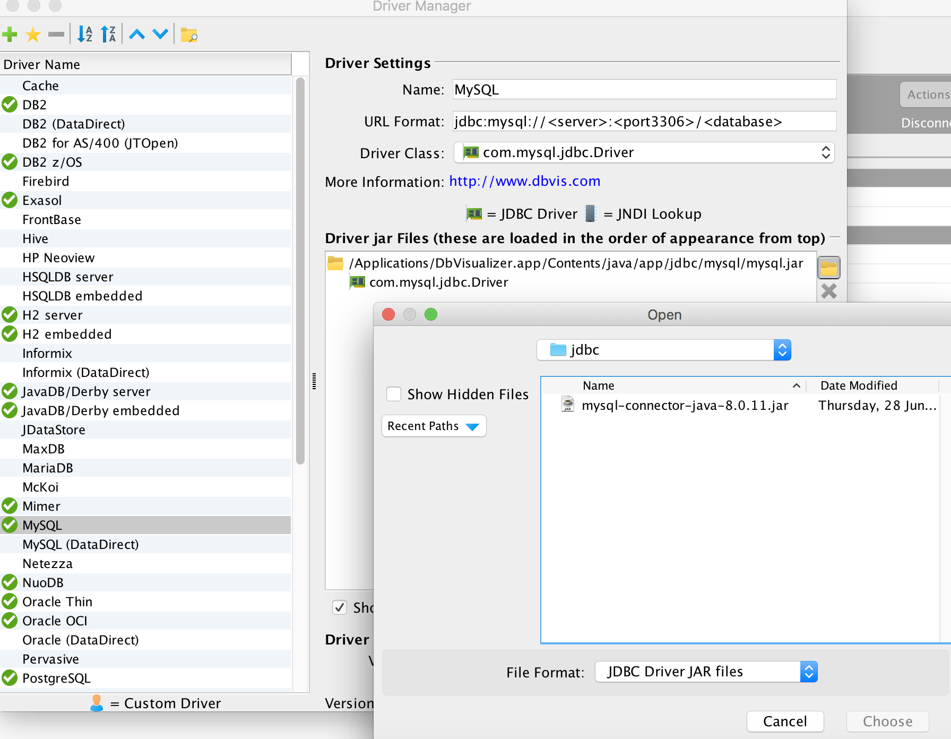Click the yellow star toolbar icon
The width and height of the screenshot is (951, 739).
pyautogui.click(x=33, y=35)
